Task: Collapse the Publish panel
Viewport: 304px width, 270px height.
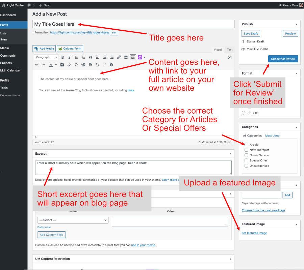Action: coord(297,24)
